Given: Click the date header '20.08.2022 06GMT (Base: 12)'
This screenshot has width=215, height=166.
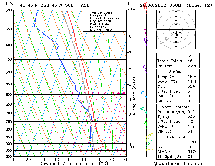Looking at the screenshot, I should coord(176,5).
